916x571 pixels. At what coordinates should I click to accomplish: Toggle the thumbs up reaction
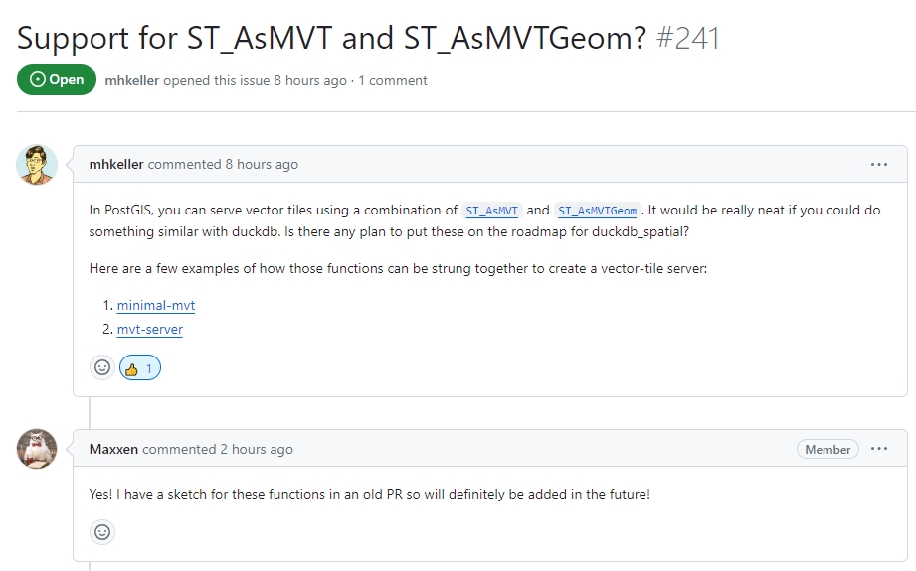[140, 368]
